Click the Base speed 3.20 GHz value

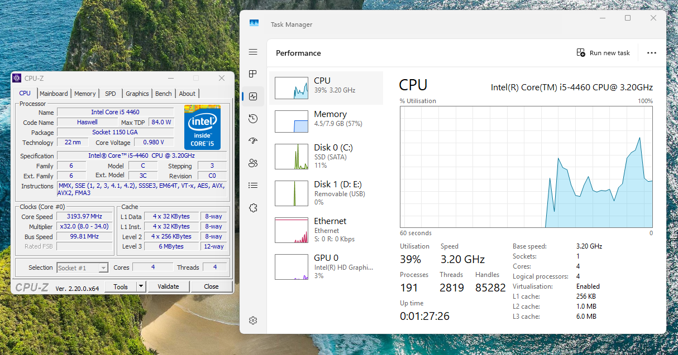click(x=589, y=246)
